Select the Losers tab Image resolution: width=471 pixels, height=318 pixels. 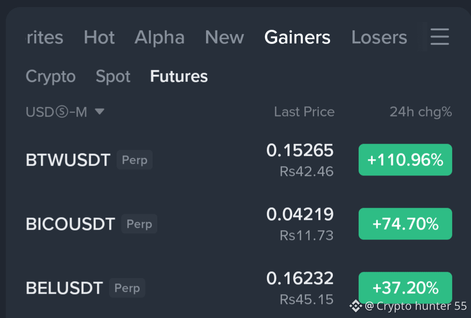coord(379,37)
